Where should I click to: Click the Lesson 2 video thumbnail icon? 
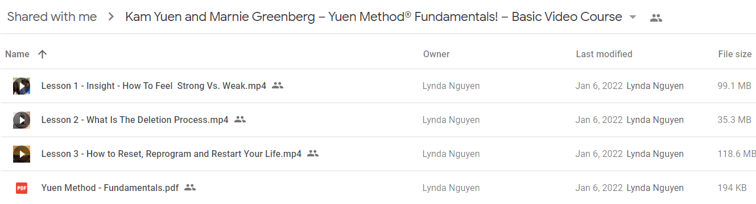point(22,120)
